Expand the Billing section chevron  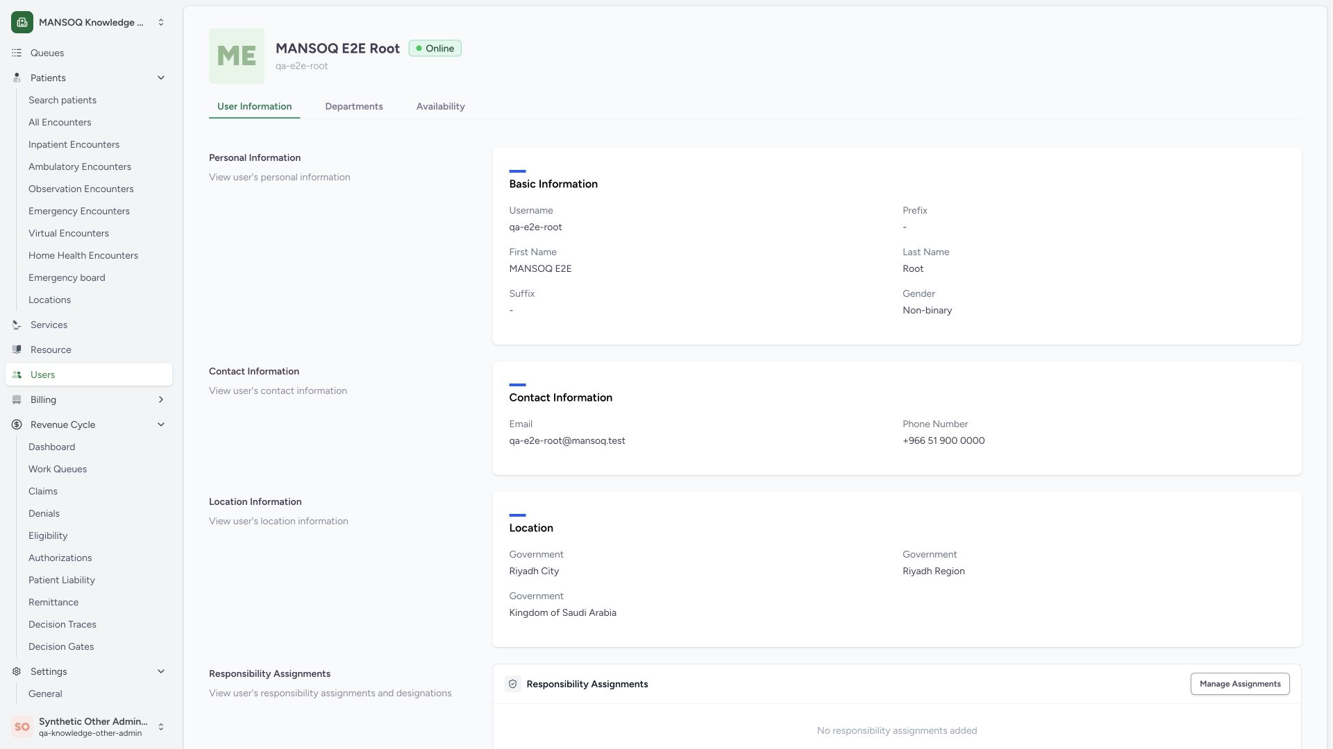161,399
